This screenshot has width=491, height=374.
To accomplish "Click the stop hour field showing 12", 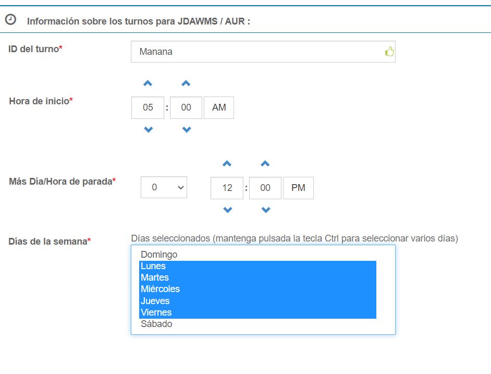I will pos(227,188).
